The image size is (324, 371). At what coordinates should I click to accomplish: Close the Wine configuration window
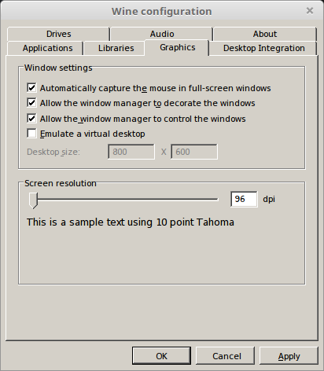point(310,11)
